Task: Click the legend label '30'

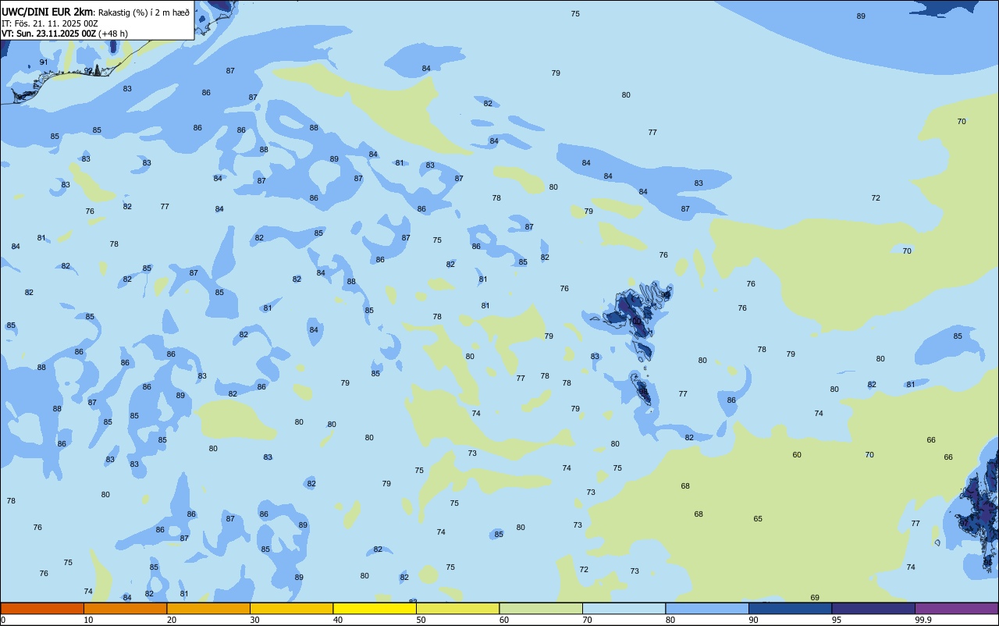Action: 254,620
